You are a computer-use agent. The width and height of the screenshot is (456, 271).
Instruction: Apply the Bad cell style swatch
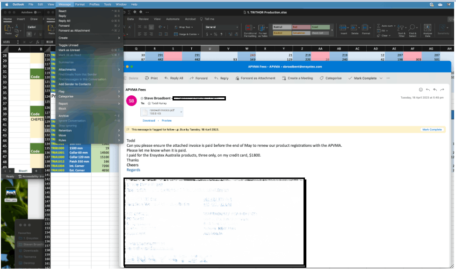click(x=301, y=27)
